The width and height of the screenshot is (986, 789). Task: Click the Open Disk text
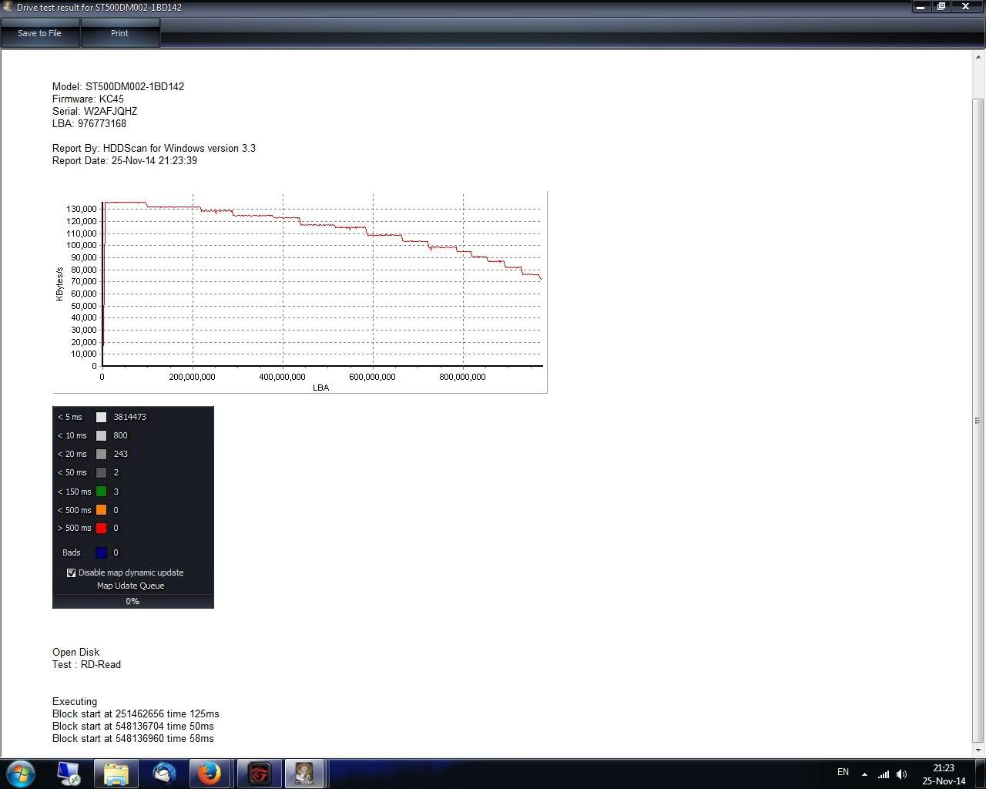click(x=75, y=652)
